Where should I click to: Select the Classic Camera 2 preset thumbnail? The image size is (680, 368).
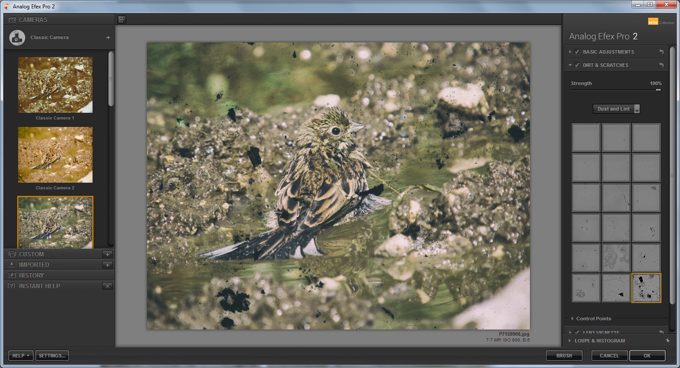click(55, 154)
